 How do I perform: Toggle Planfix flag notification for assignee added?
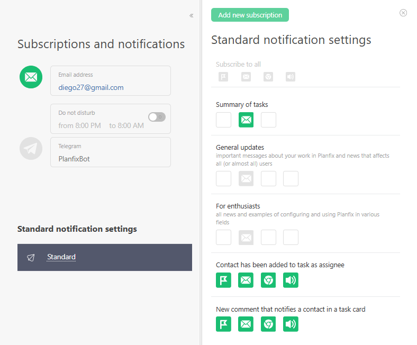click(x=223, y=280)
